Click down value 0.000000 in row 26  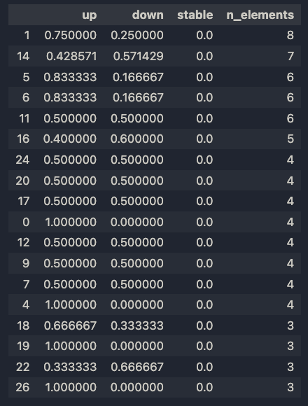coord(137,387)
